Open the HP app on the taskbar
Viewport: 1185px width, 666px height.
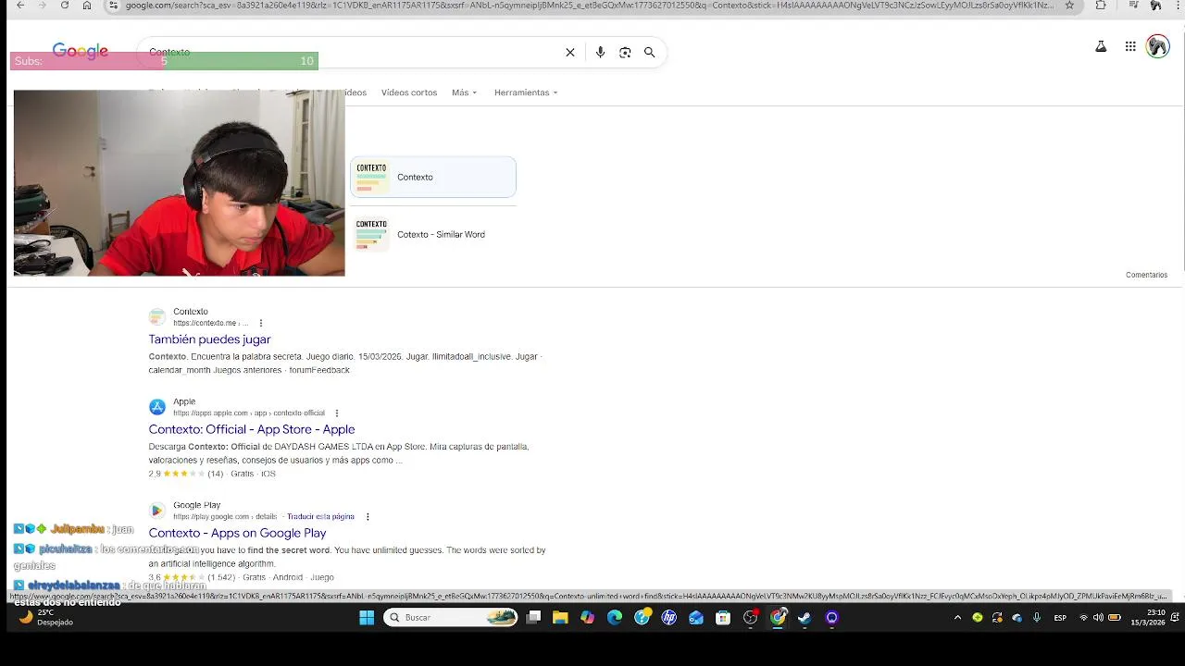(x=669, y=618)
